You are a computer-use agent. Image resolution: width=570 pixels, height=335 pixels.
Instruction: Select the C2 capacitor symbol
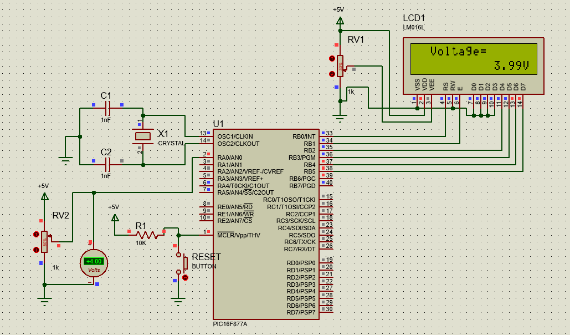(108, 164)
